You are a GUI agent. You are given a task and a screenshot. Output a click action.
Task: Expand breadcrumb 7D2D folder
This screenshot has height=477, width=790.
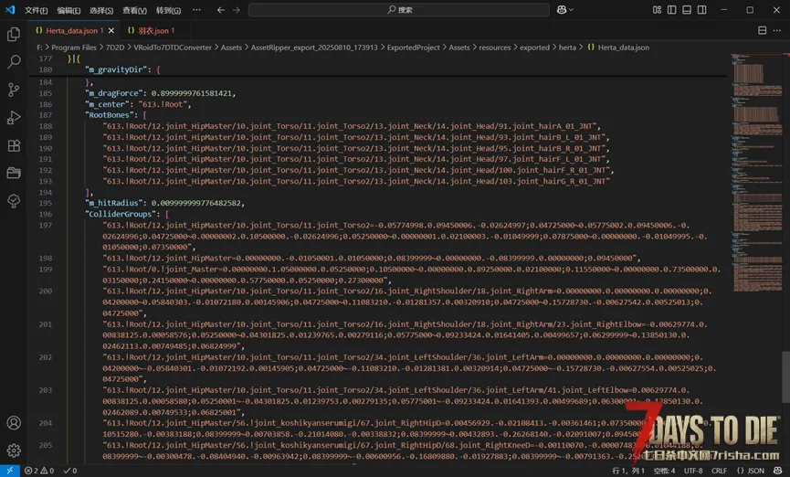(115, 48)
